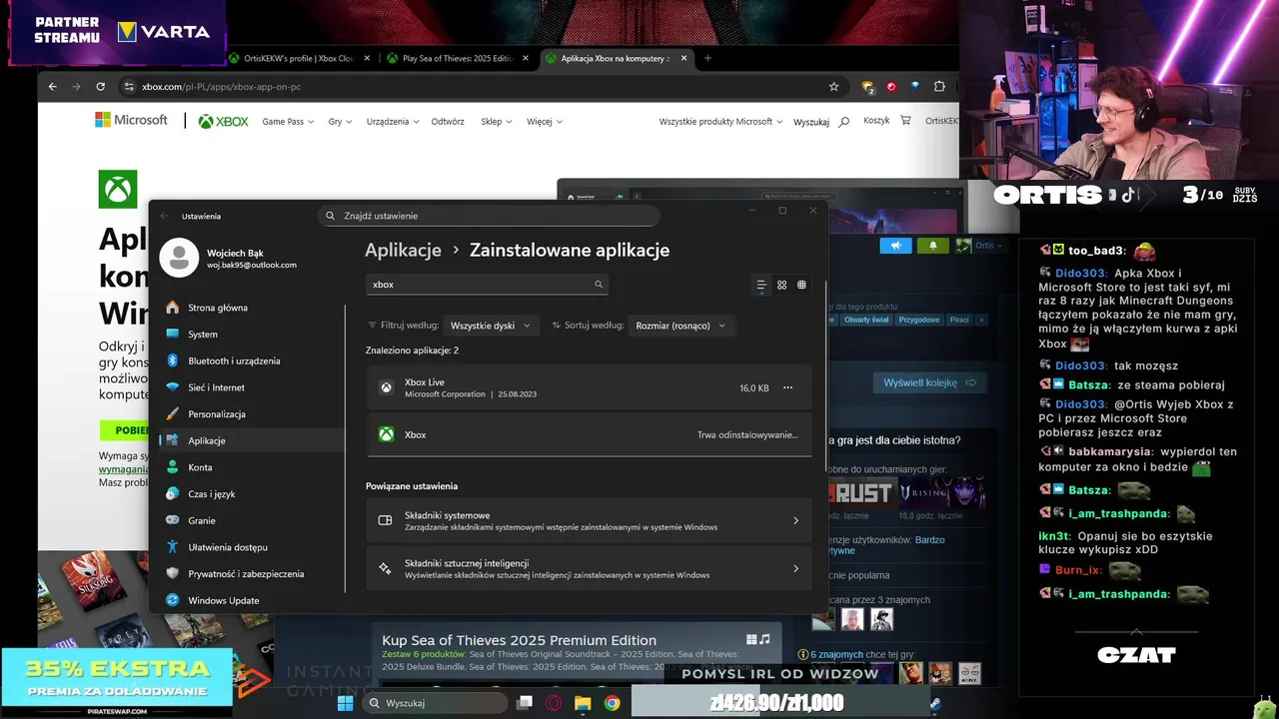The image size is (1279, 719).
Task: Open Składniki systemowe settings row
Action: click(x=589, y=520)
